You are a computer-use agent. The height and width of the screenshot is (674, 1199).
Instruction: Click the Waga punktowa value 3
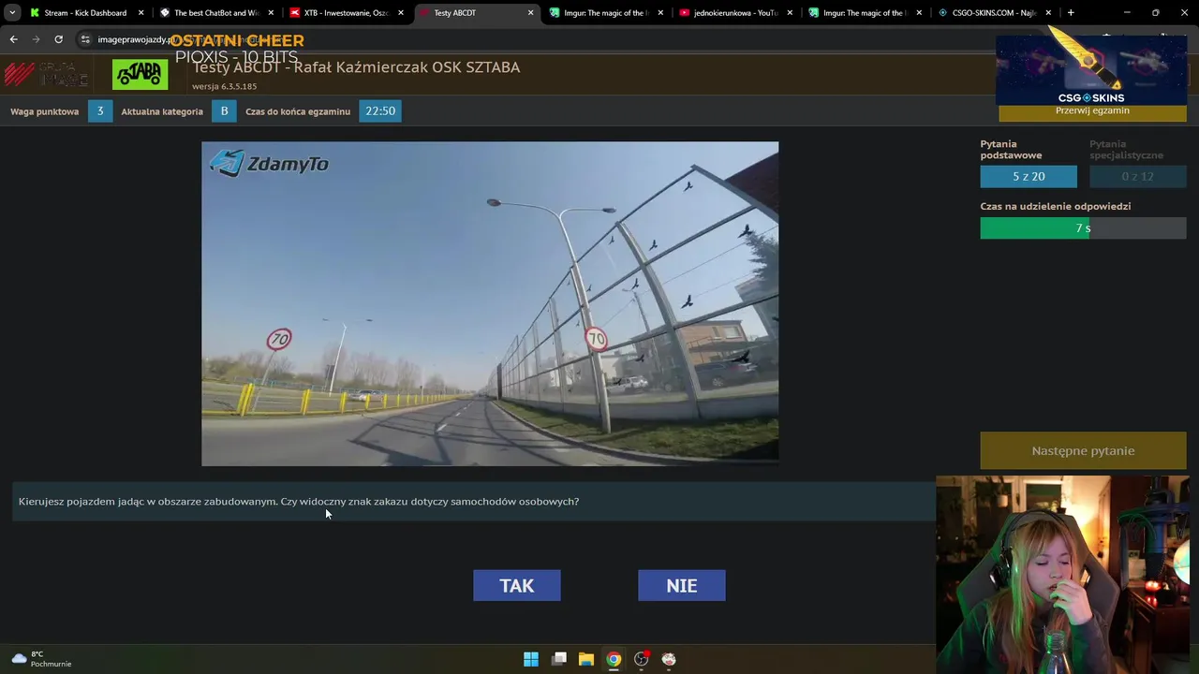pyautogui.click(x=100, y=110)
